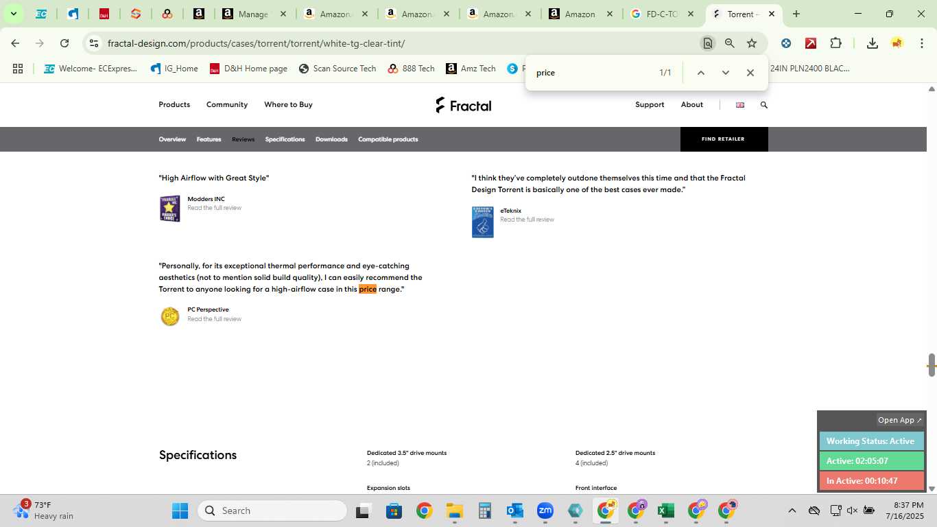The image size is (937, 527).
Task: Go back to previous page
Action: pyautogui.click(x=15, y=43)
